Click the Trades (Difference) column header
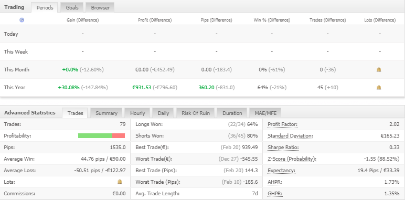Image resolution: width=405 pixels, height=200 pixels. 327,20
